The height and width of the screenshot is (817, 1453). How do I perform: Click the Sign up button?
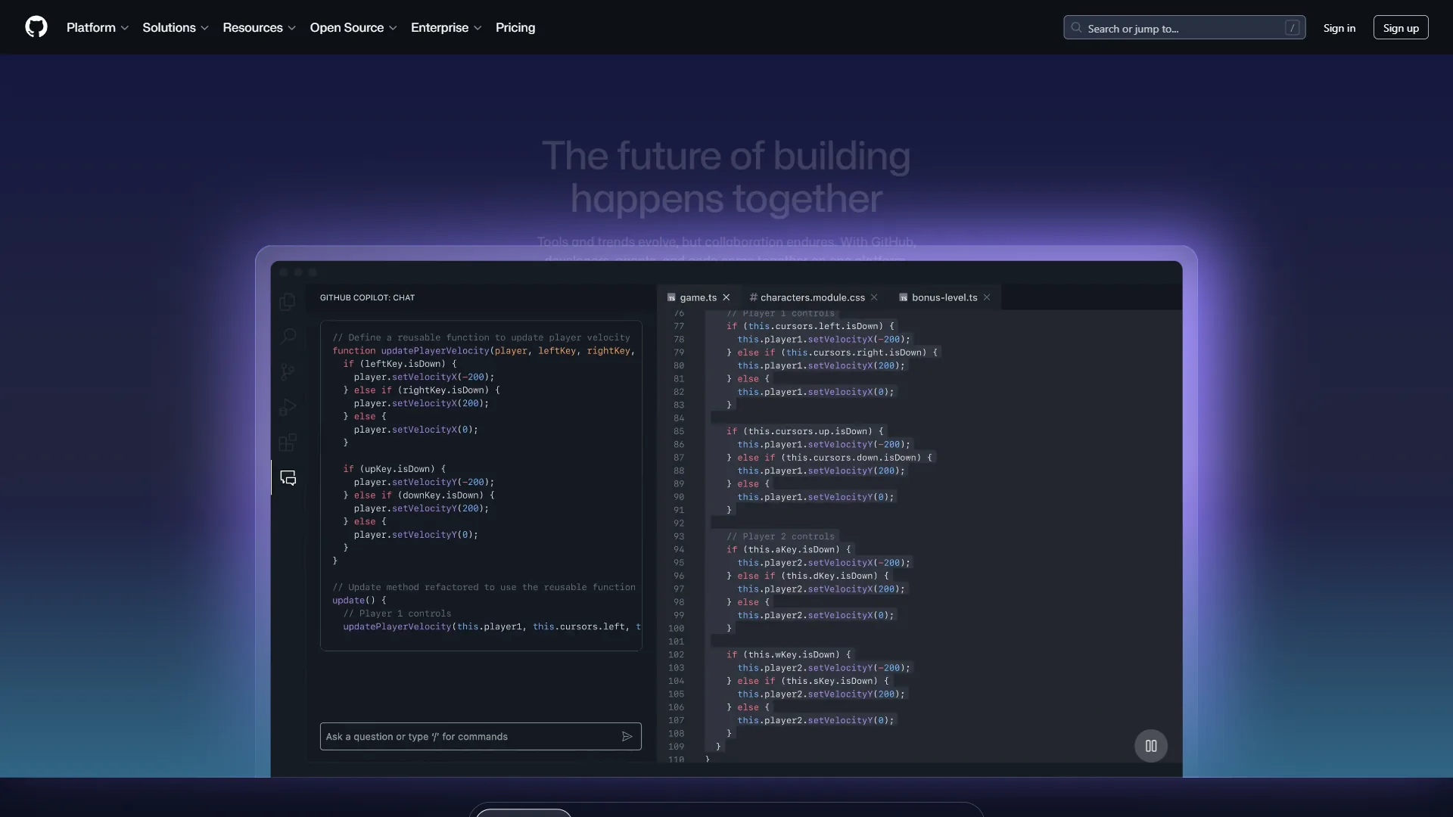point(1401,28)
